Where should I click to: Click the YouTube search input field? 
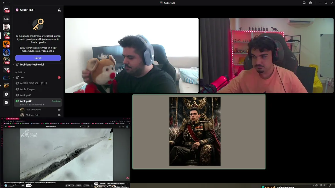tap(62, 127)
